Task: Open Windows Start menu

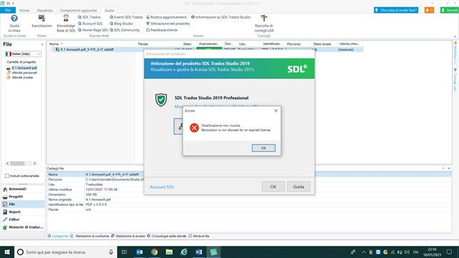Action: click(x=7, y=252)
